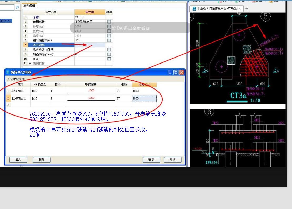
Task: Click 长度(mm) column header in dialog
Action: (x=144, y=85)
